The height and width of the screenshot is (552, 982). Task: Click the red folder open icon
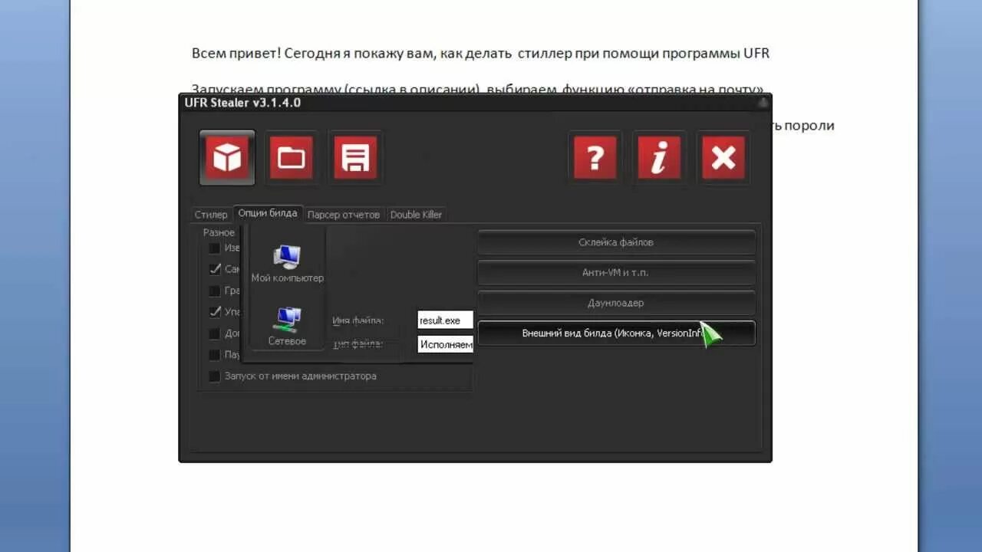(292, 157)
